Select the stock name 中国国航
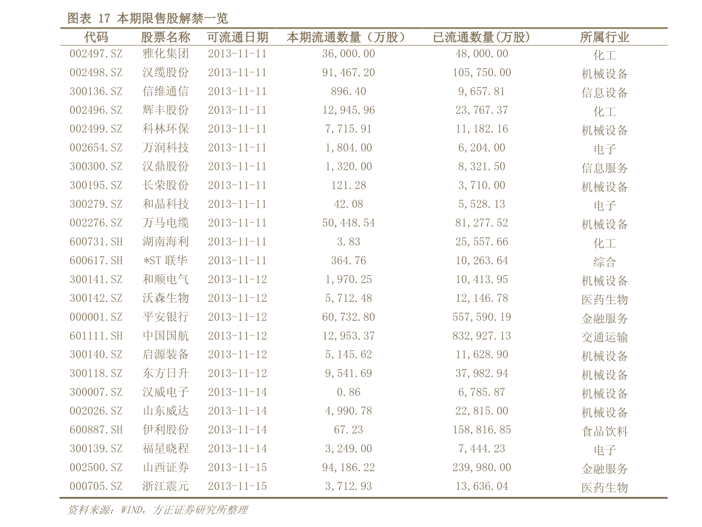The height and width of the screenshot is (527, 702). [x=166, y=336]
